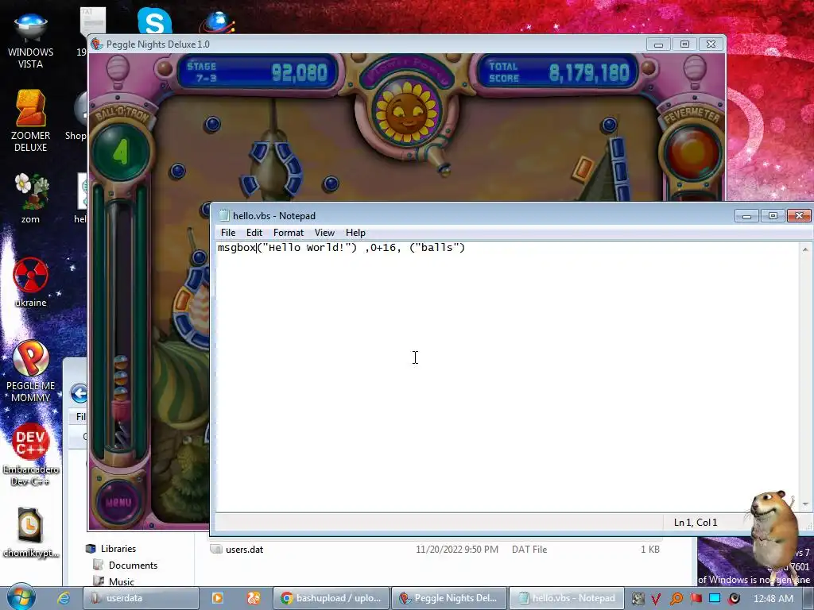The width and height of the screenshot is (814, 610).
Task: Minimize the Peggle Nights Deluxe window
Action: [x=658, y=44]
